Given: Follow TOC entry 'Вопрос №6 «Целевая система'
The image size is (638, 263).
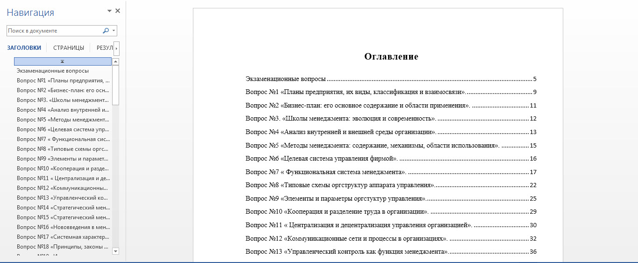Looking at the screenshot, I should tap(391, 159).
